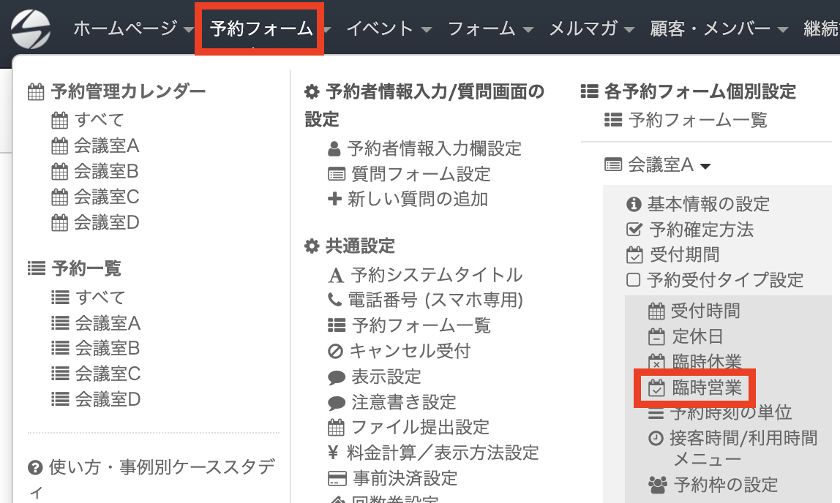Screen dimensions: 840x503
Task: Click the checked box icon for 予約確定方法
Action: (x=634, y=230)
